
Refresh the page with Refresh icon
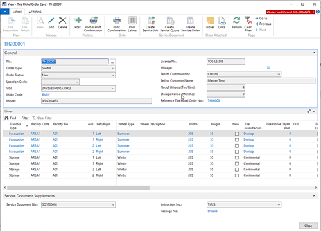click(x=237, y=22)
